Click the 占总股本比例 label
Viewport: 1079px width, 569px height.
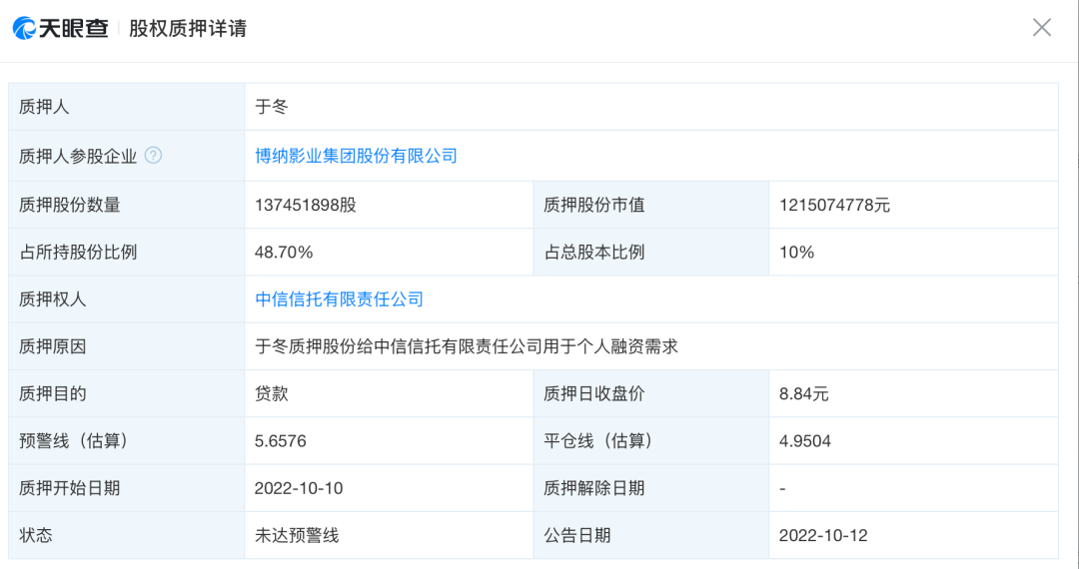[593, 253]
